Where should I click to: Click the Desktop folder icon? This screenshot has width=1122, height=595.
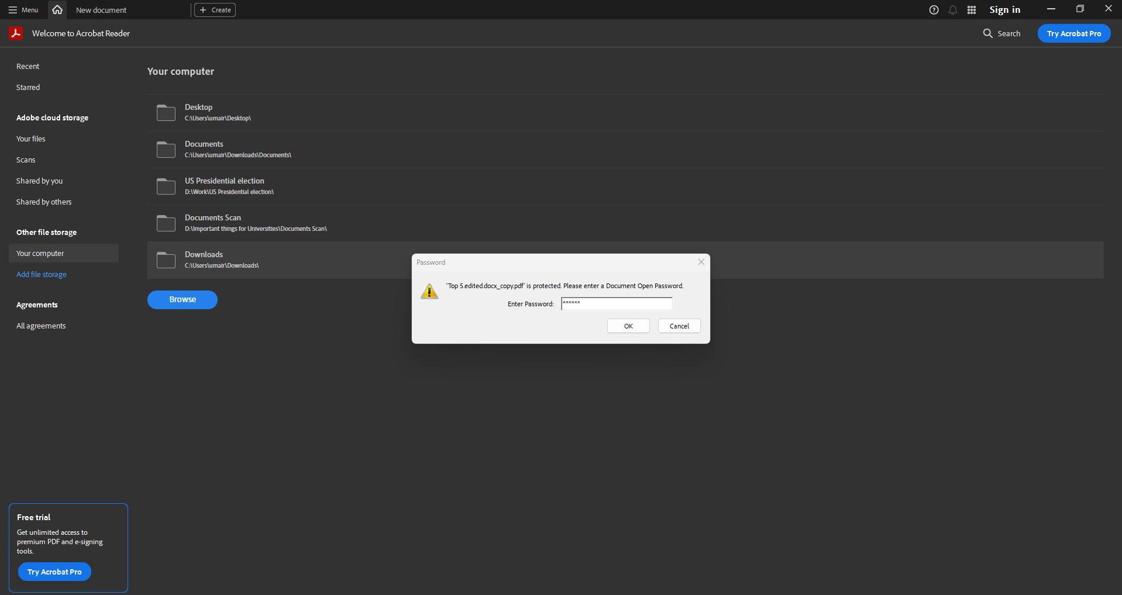pyautogui.click(x=166, y=112)
